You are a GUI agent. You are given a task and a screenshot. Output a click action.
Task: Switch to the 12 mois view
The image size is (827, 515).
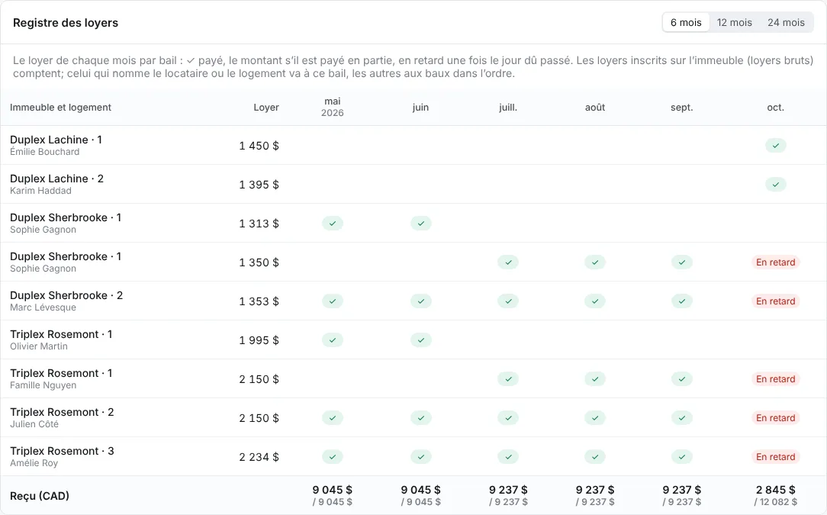pos(734,23)
